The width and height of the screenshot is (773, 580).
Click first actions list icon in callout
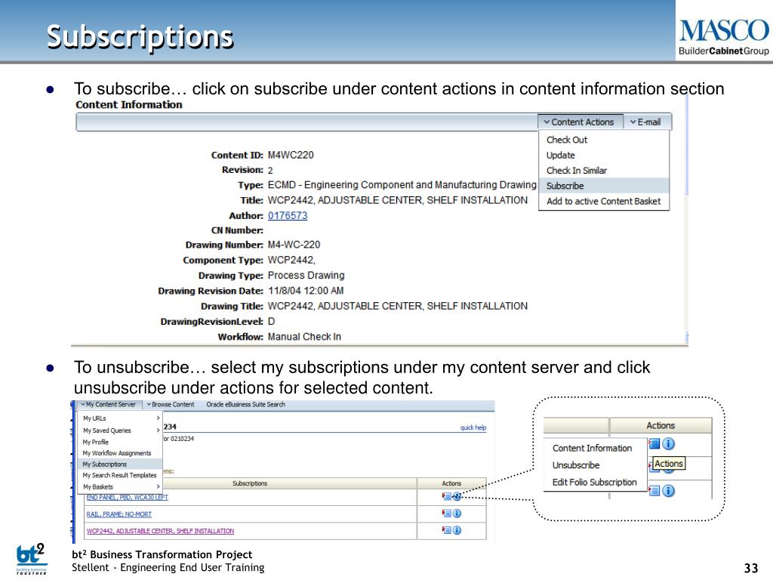[654, 444]
